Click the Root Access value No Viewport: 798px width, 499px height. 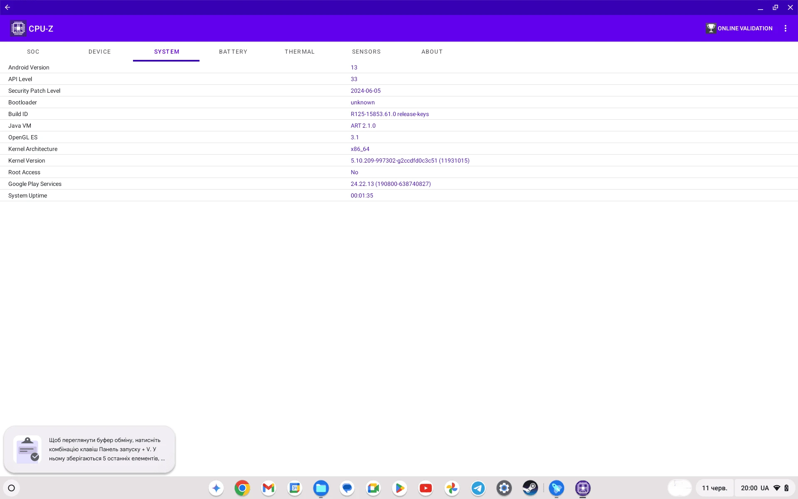coord(355,172)
